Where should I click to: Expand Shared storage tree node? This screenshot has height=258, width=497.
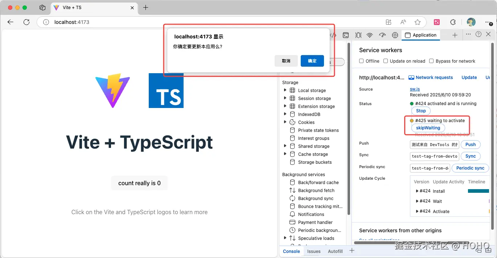pos(285,146)
